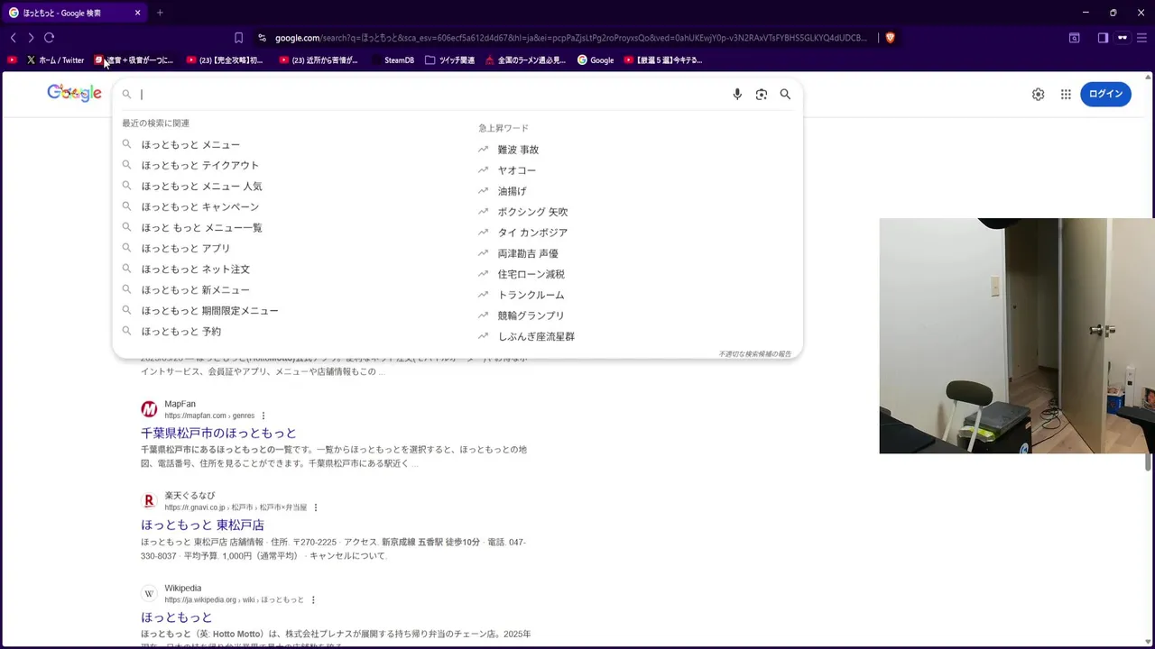Select suggestion ほっともっと キャンペーン
Screen dimensions: 1155x649
click(x=199, y=206)
